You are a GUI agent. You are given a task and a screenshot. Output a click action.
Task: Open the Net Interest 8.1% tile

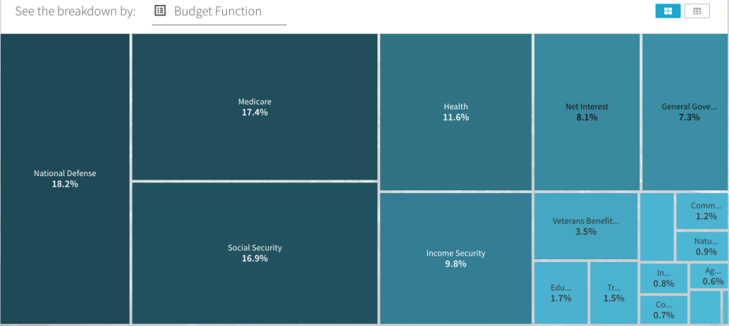(587, 112)
